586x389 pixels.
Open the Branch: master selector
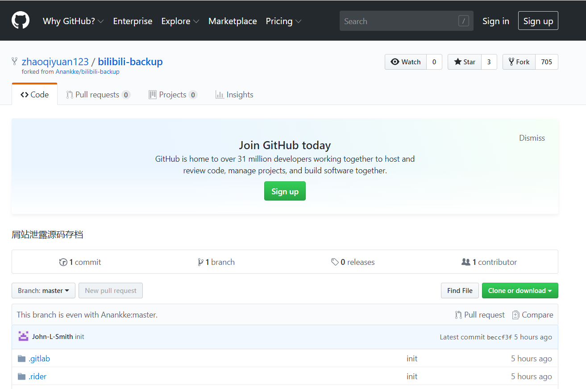tap(43, 291)
